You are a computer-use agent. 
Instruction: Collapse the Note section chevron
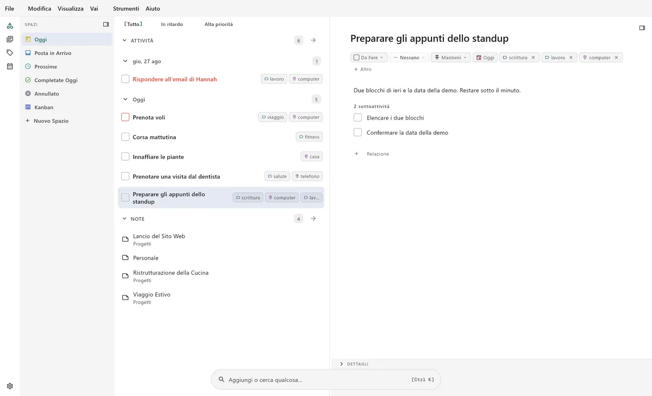tap(124, 218)
